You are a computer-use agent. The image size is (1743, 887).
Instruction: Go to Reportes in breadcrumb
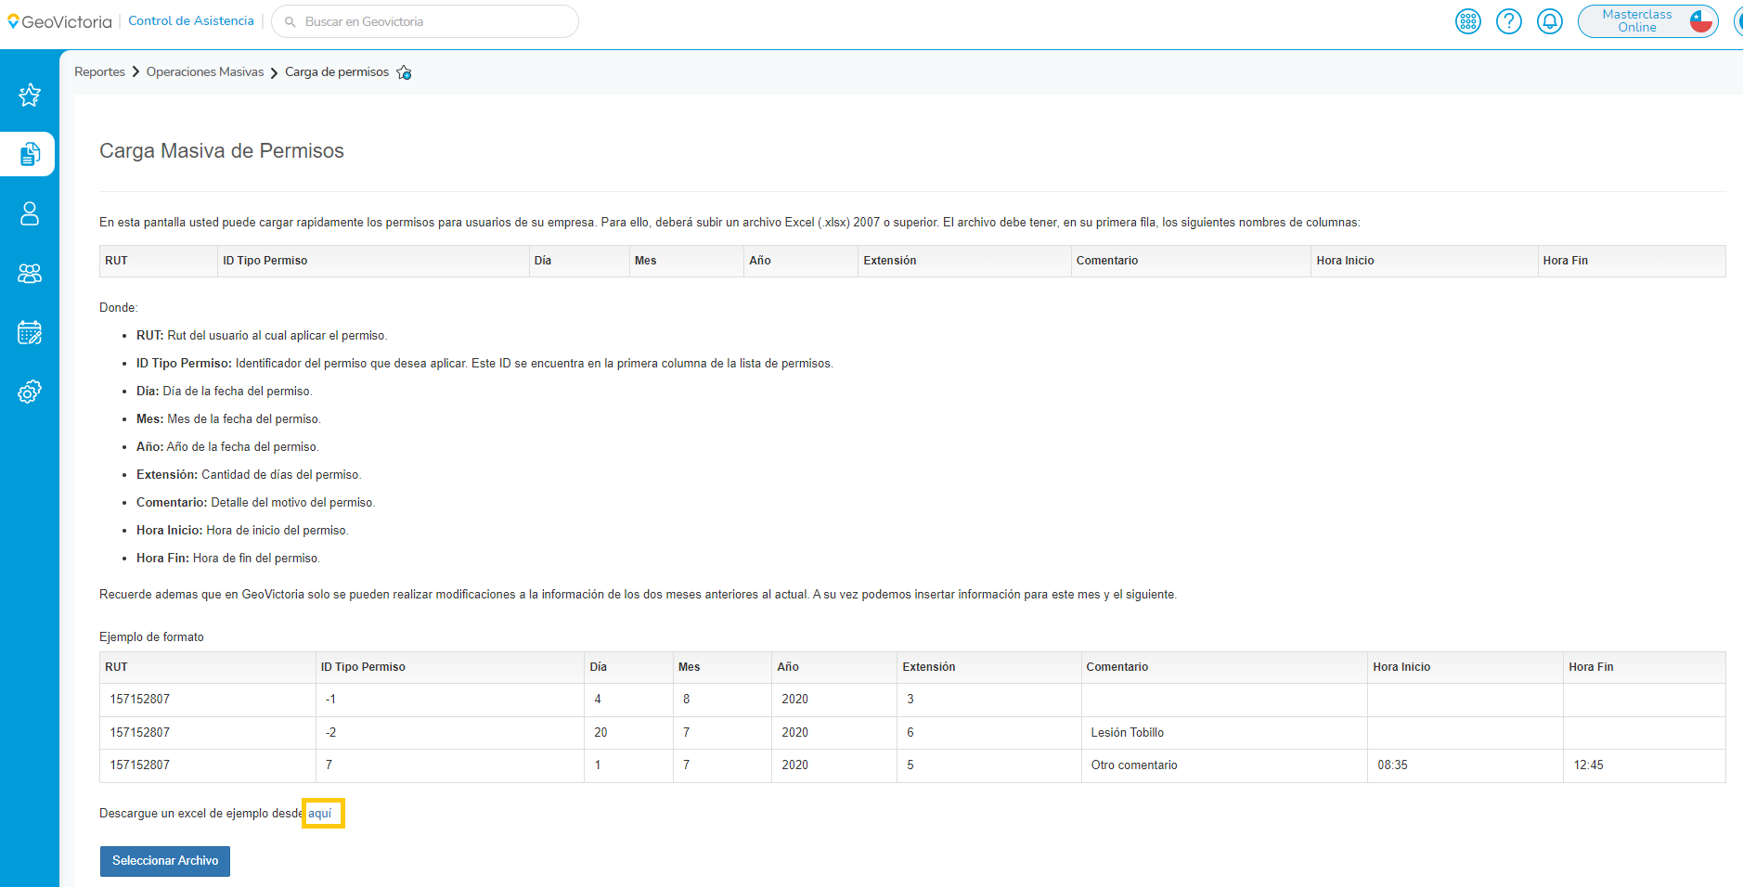[99, 72]
